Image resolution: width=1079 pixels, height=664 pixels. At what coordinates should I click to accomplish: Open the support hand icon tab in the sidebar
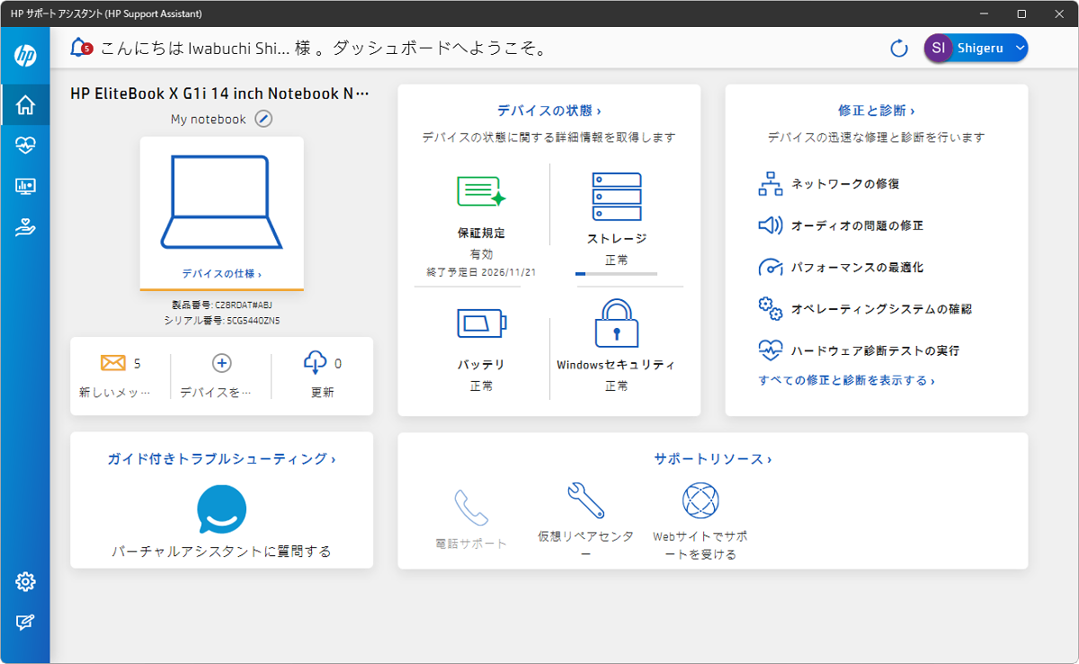(25, 227)
